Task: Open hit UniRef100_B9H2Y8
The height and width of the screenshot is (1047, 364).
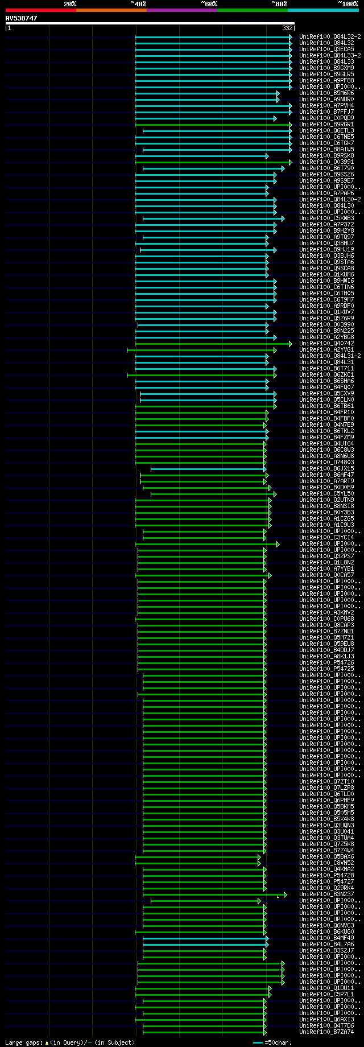Action: (x=326, y=230)
